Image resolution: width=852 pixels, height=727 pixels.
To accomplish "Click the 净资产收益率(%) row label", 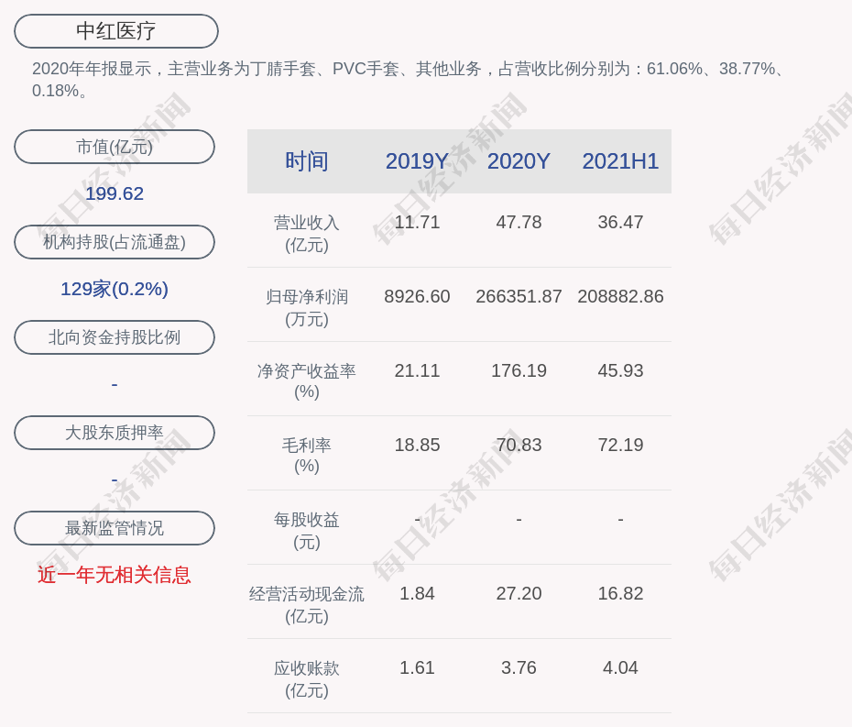I will click(307, 381).
